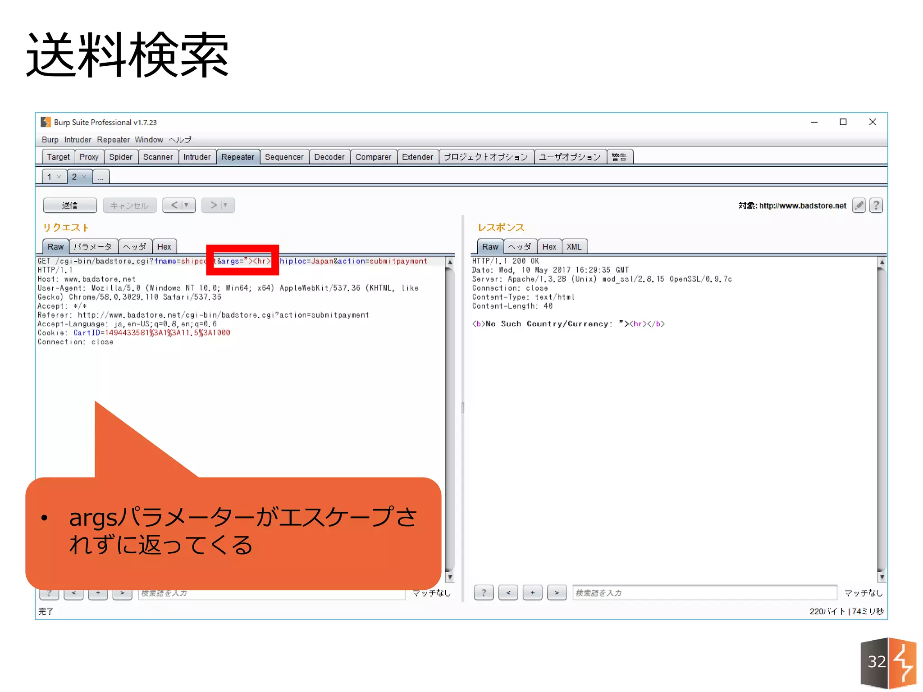Switch to the Target tab
The width and height of the screenshot is (923, 692).
coord(58,157)
